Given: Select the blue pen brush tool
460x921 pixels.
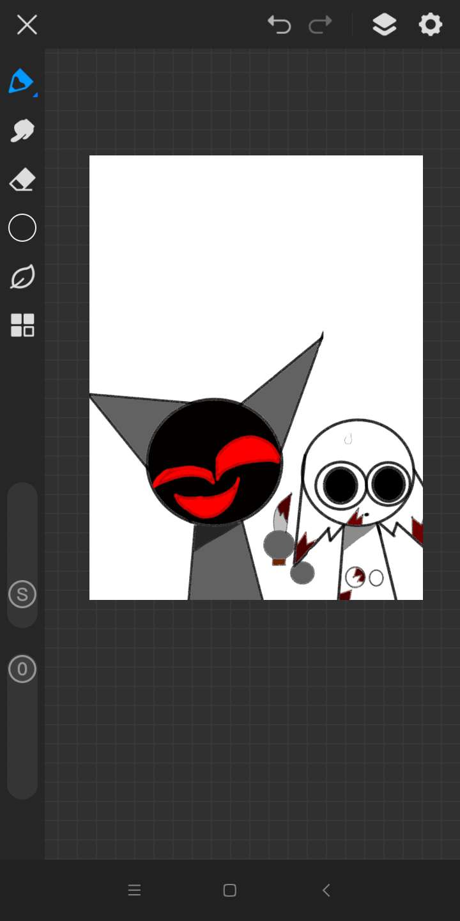Looking at the screenshot, I should pyautogui.click(x=20, y=81).
